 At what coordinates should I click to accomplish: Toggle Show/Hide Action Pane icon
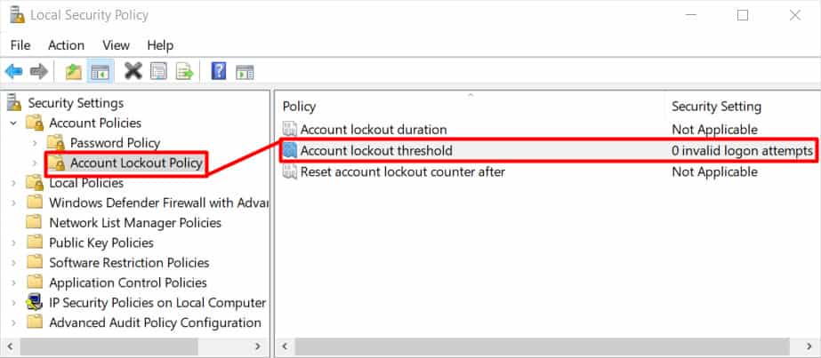click(x=245, y=72)
